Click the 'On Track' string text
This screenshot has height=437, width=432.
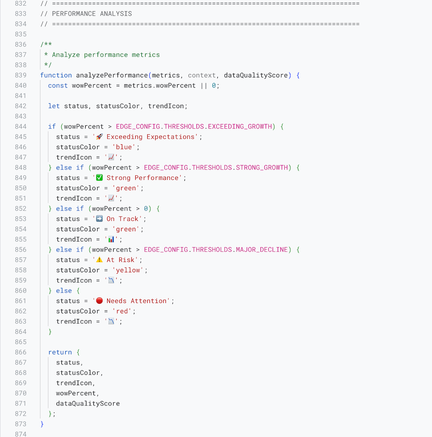point(123,219)
